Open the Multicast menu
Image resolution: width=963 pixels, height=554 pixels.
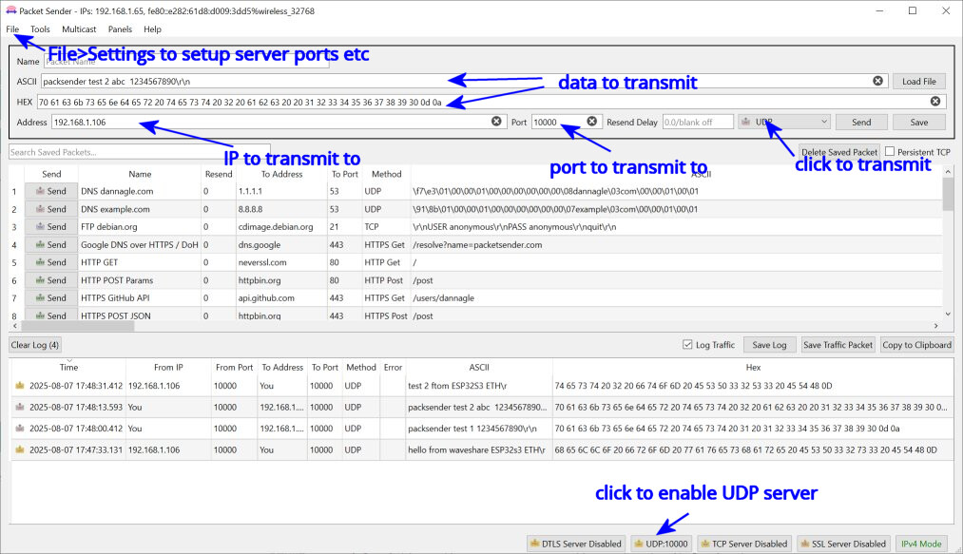pyautogui.click(x=79, y=29)
